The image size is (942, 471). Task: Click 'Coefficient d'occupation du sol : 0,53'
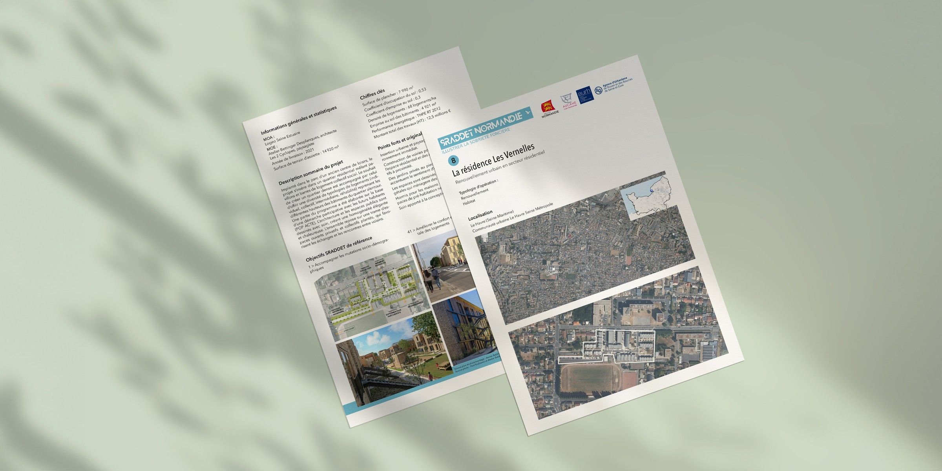(395, 100)
